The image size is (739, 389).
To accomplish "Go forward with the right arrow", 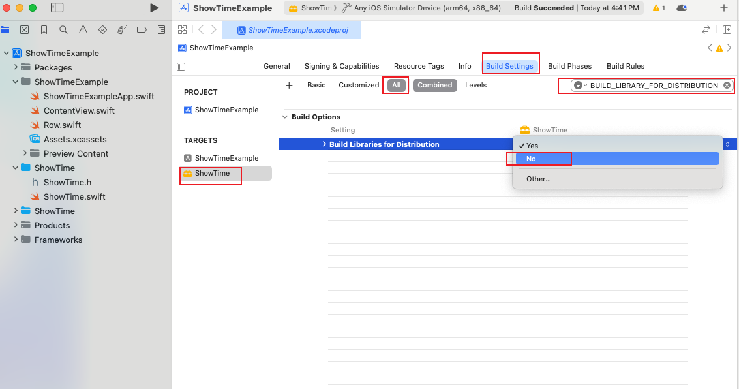I will [213, 30].
